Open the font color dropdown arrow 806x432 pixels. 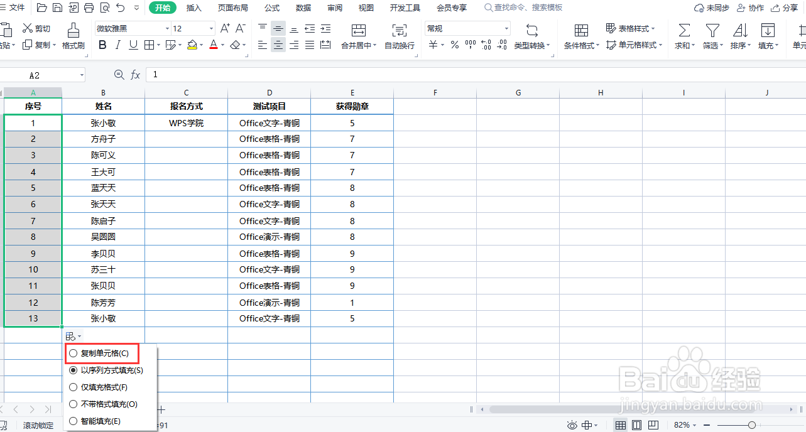tap(222, 45)
